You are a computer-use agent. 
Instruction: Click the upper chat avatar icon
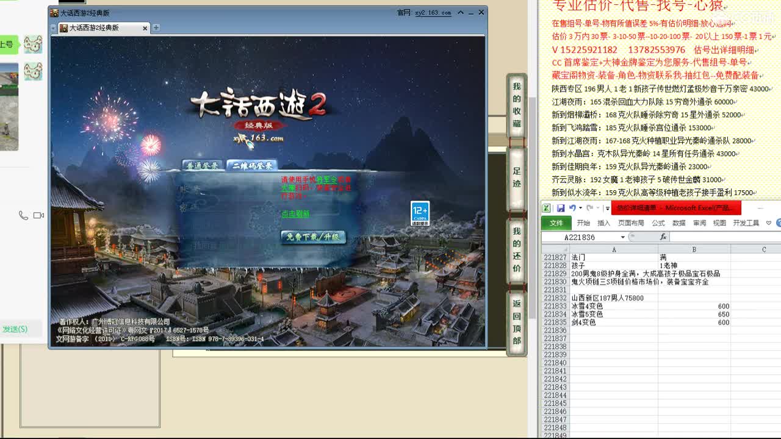33,44
